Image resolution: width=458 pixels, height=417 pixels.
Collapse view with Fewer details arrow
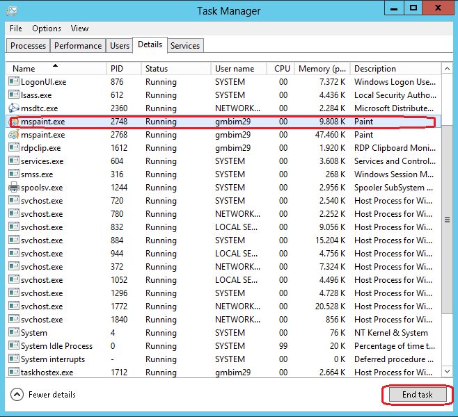click(x=17, y=395)
